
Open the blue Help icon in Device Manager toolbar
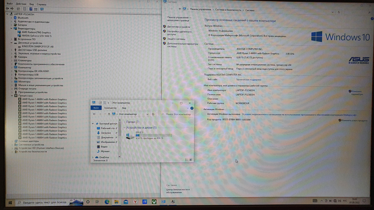tap(31, 9)
